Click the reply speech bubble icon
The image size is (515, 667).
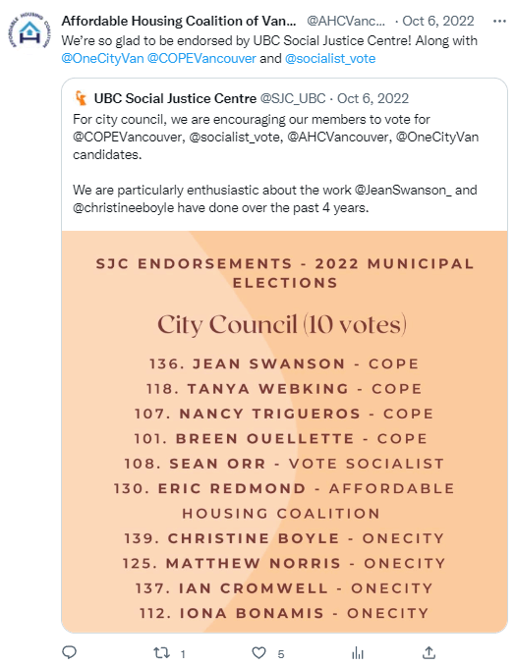tap(70, 652)
